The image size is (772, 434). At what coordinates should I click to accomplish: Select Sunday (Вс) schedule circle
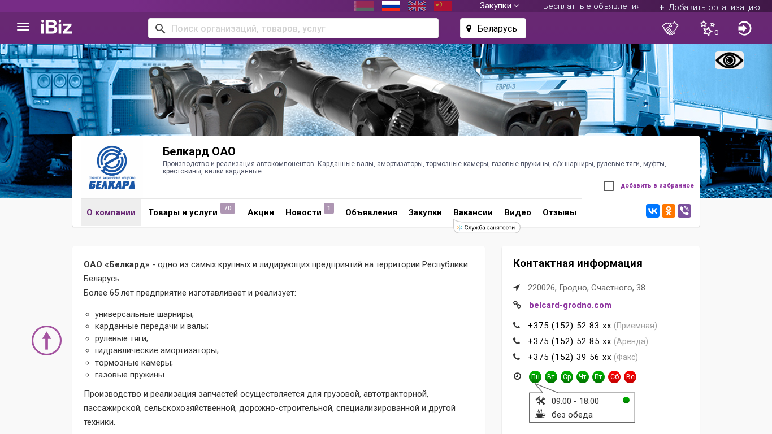pyautogui.click(x=630, y=377)
